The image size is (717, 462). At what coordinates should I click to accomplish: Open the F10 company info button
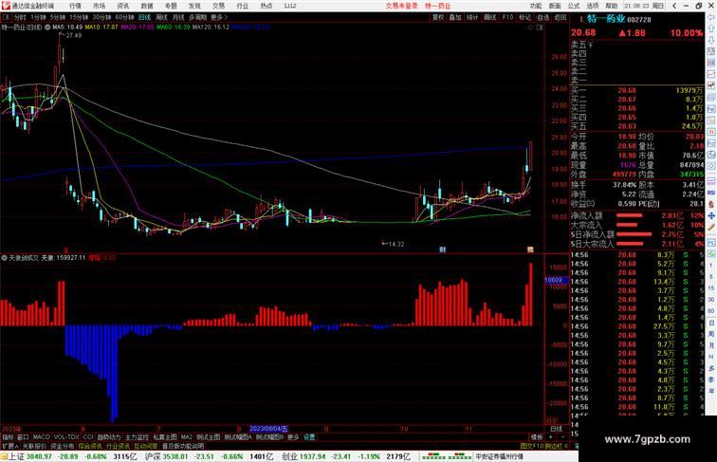point(507,17)
